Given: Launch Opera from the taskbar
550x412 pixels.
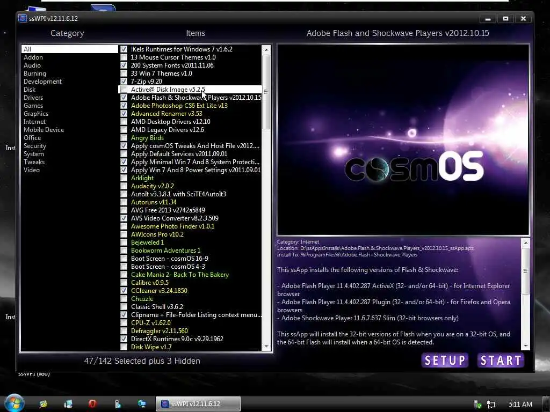Looking at the screenshot, I should click(92, 403).
